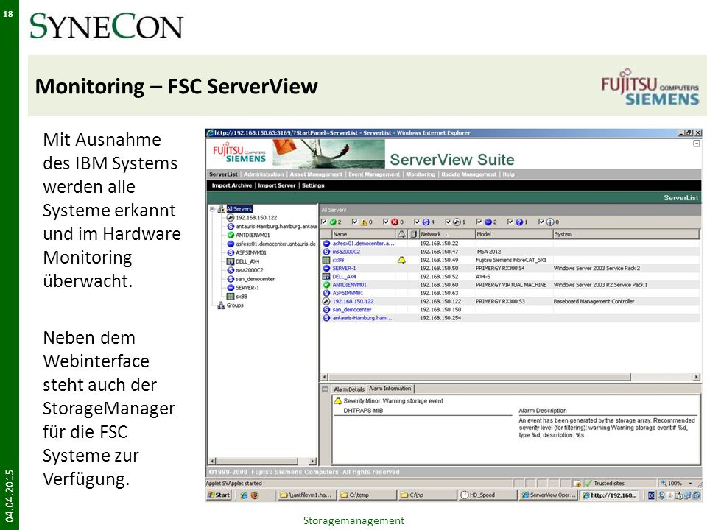The height and width of the screenshot is (530, 707).
Task: Click the tree panel's horizontal scrollbar
Action: 262,461
